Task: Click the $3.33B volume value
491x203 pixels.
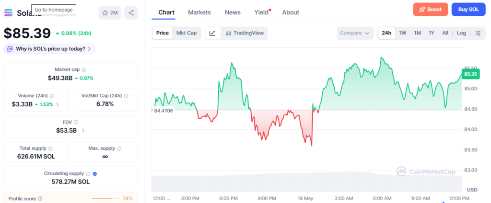Action: tap(22, 104)
